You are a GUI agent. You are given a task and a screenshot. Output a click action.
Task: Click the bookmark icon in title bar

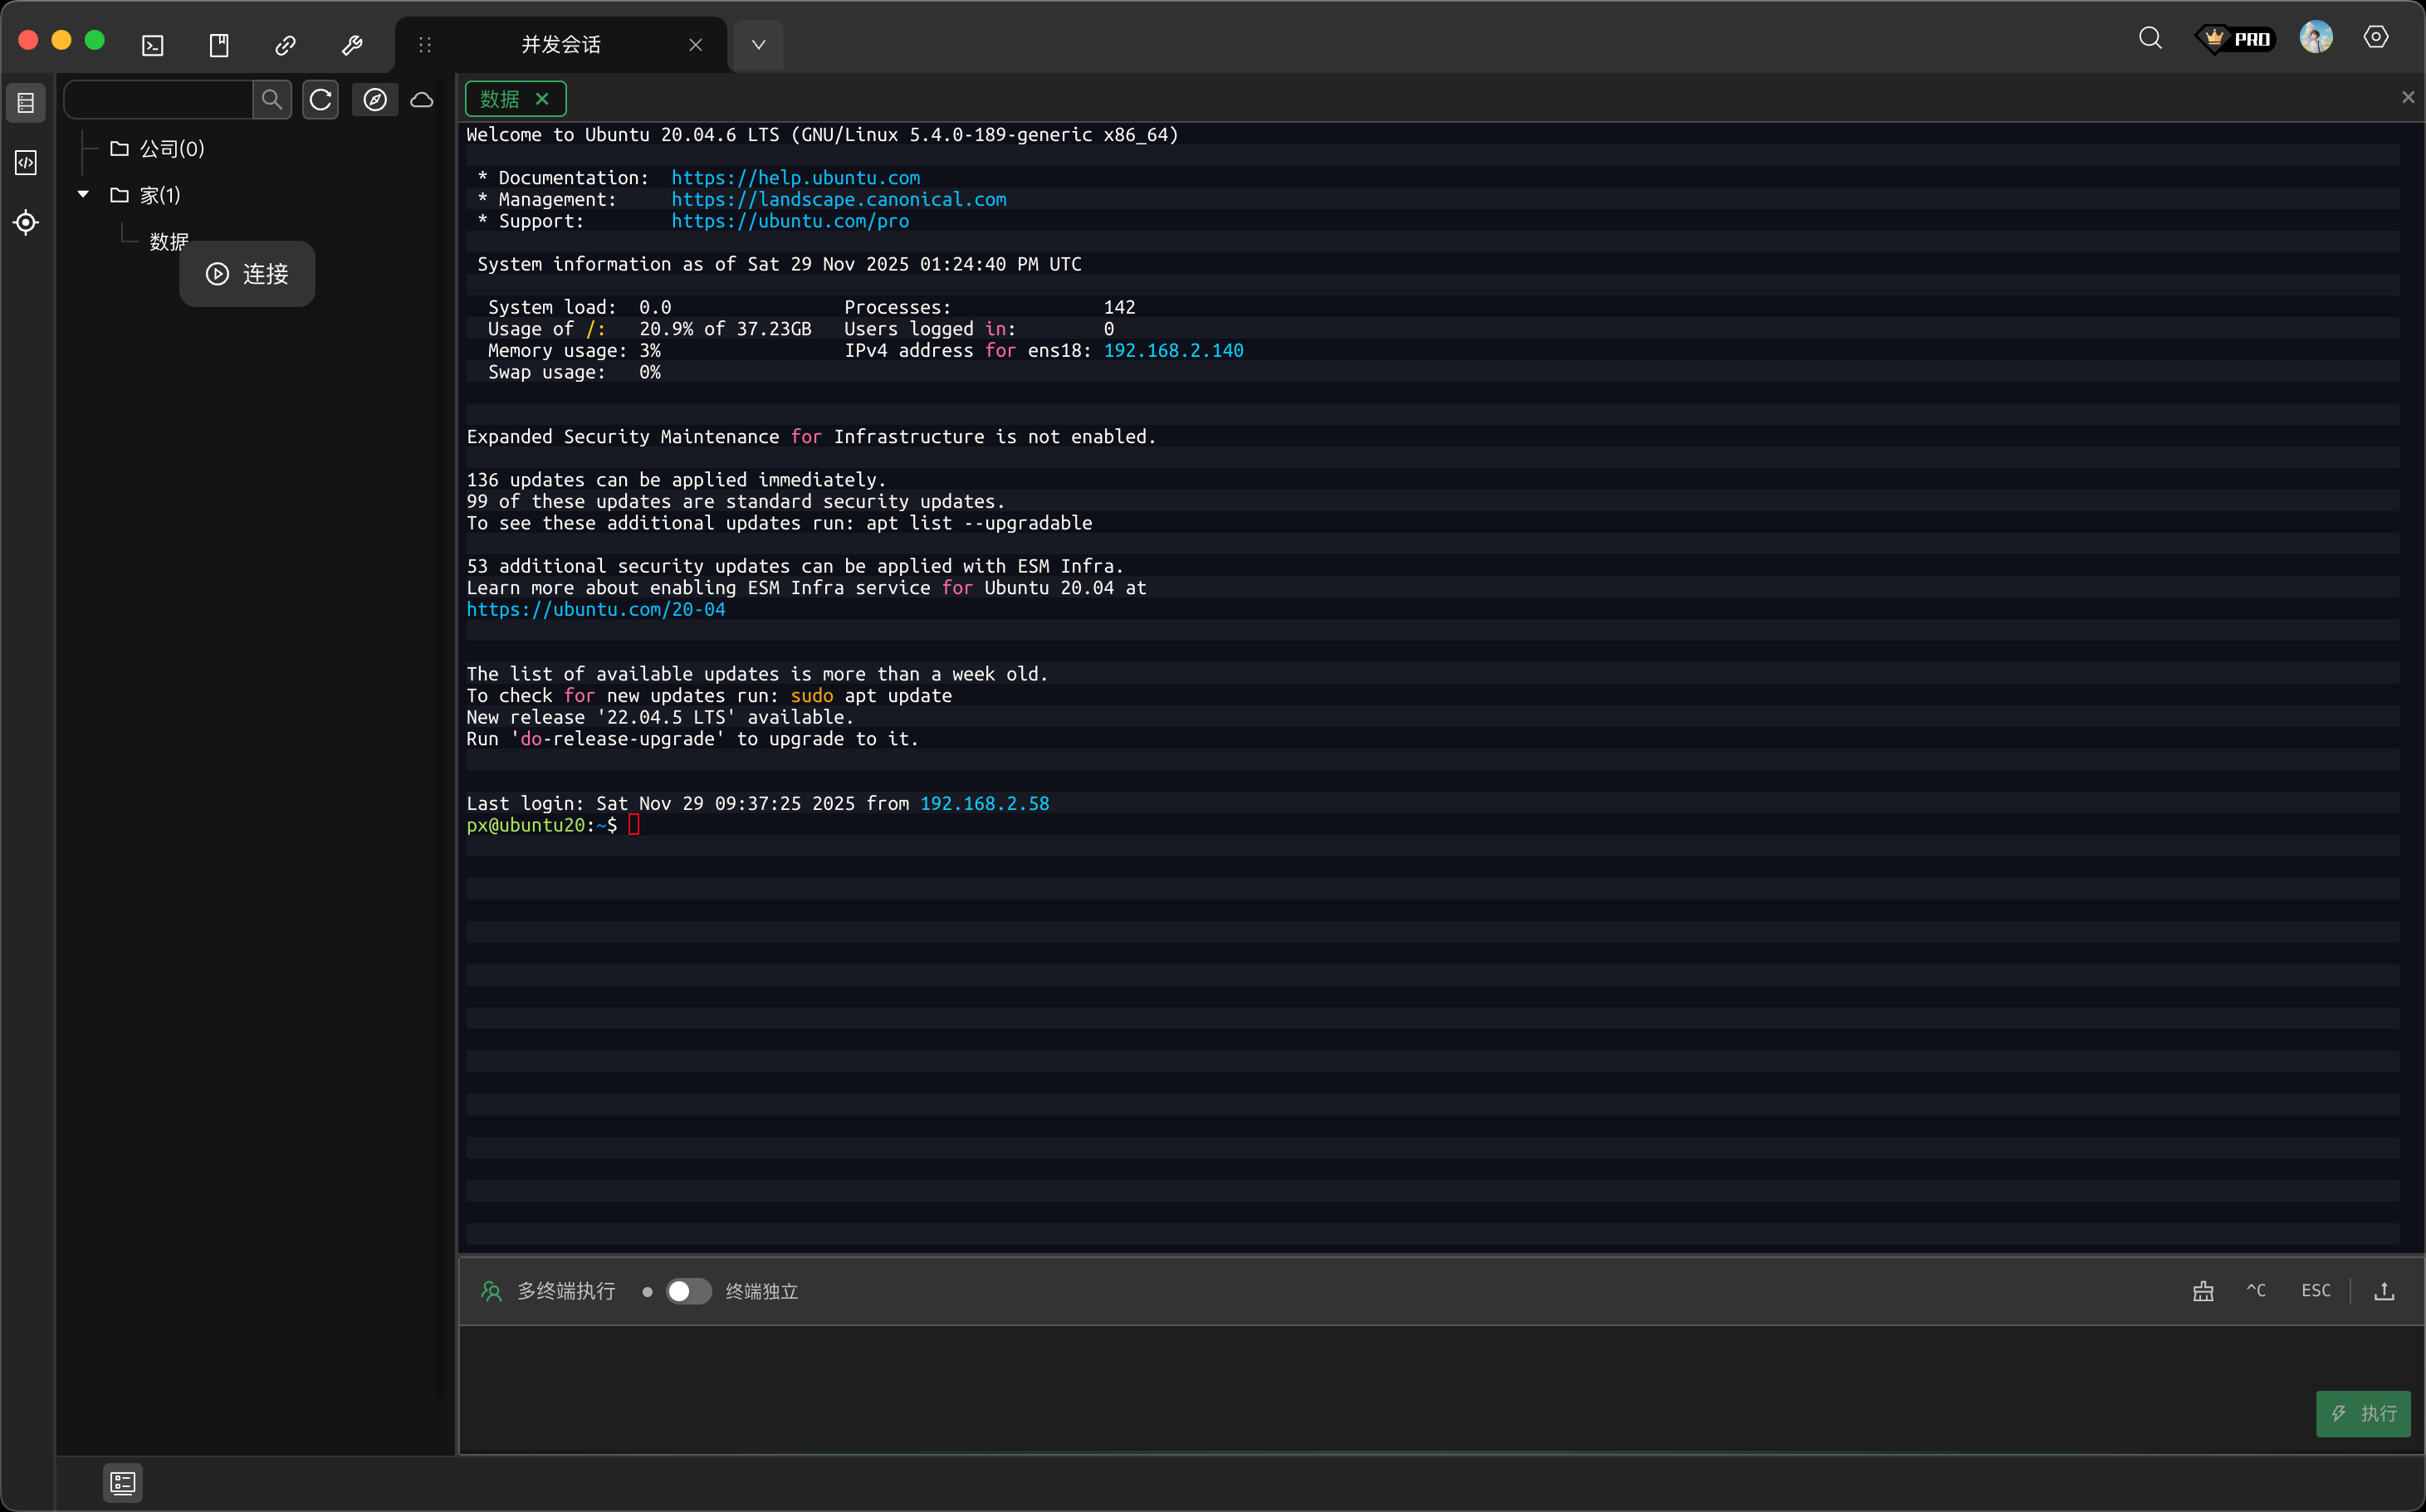point(219,45)
